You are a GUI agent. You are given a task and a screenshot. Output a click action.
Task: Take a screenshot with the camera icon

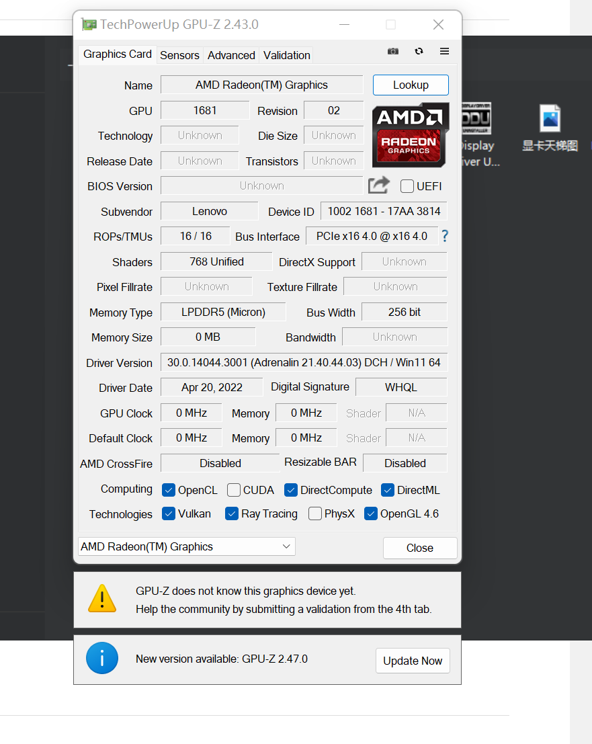click(x=393, y=51)
